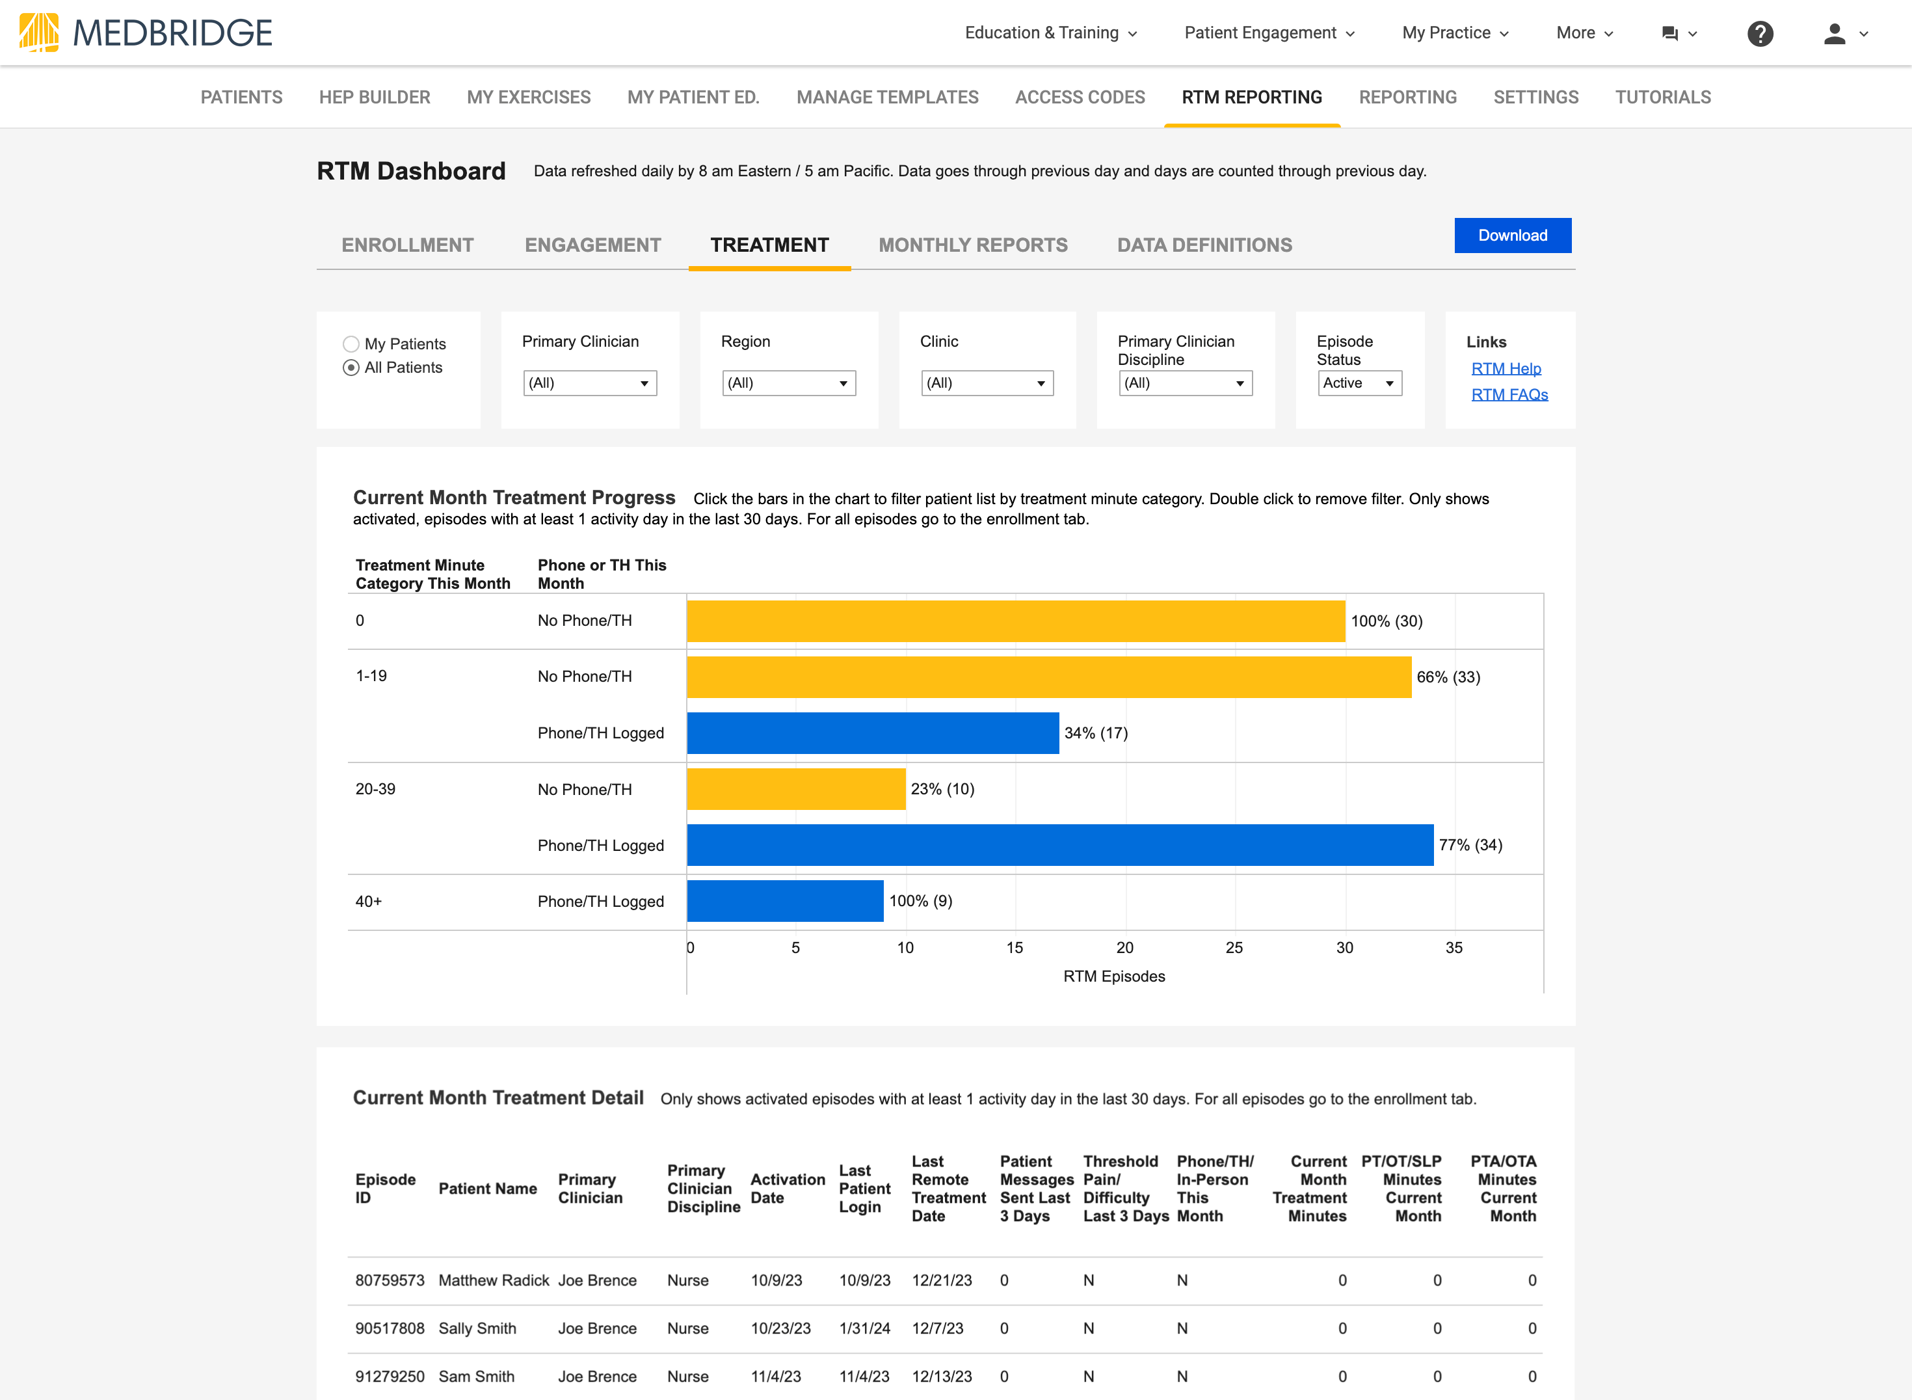
Task: Open the chat messages icon
Action: pyautogui.click(x=1669, y=33)
